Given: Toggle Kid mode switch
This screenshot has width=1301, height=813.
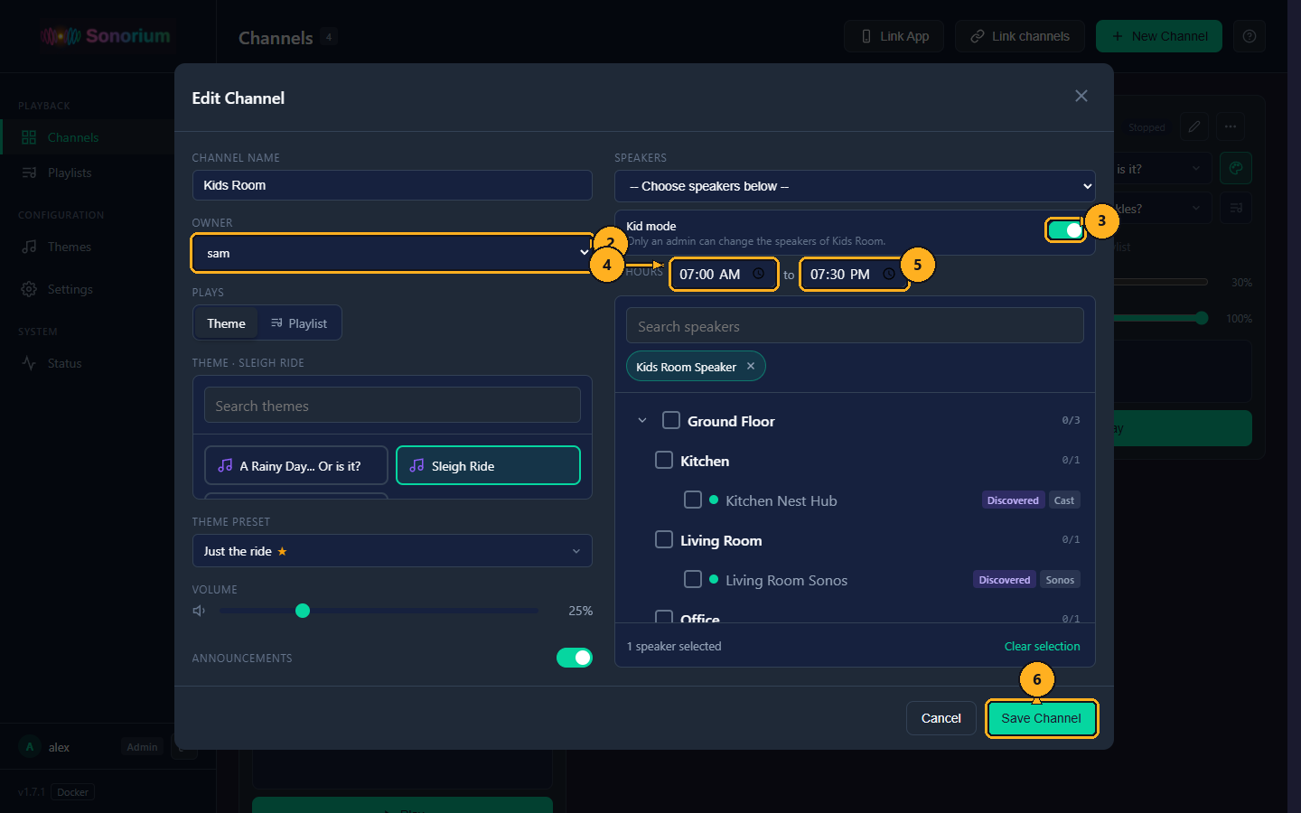Looking at the screenshot, I should [x=1065, y=230].
